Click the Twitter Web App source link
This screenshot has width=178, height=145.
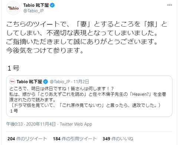[x=76, y=124]
